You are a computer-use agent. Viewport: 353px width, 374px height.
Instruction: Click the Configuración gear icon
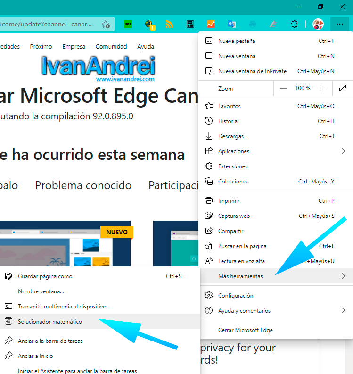coord(209,296)
